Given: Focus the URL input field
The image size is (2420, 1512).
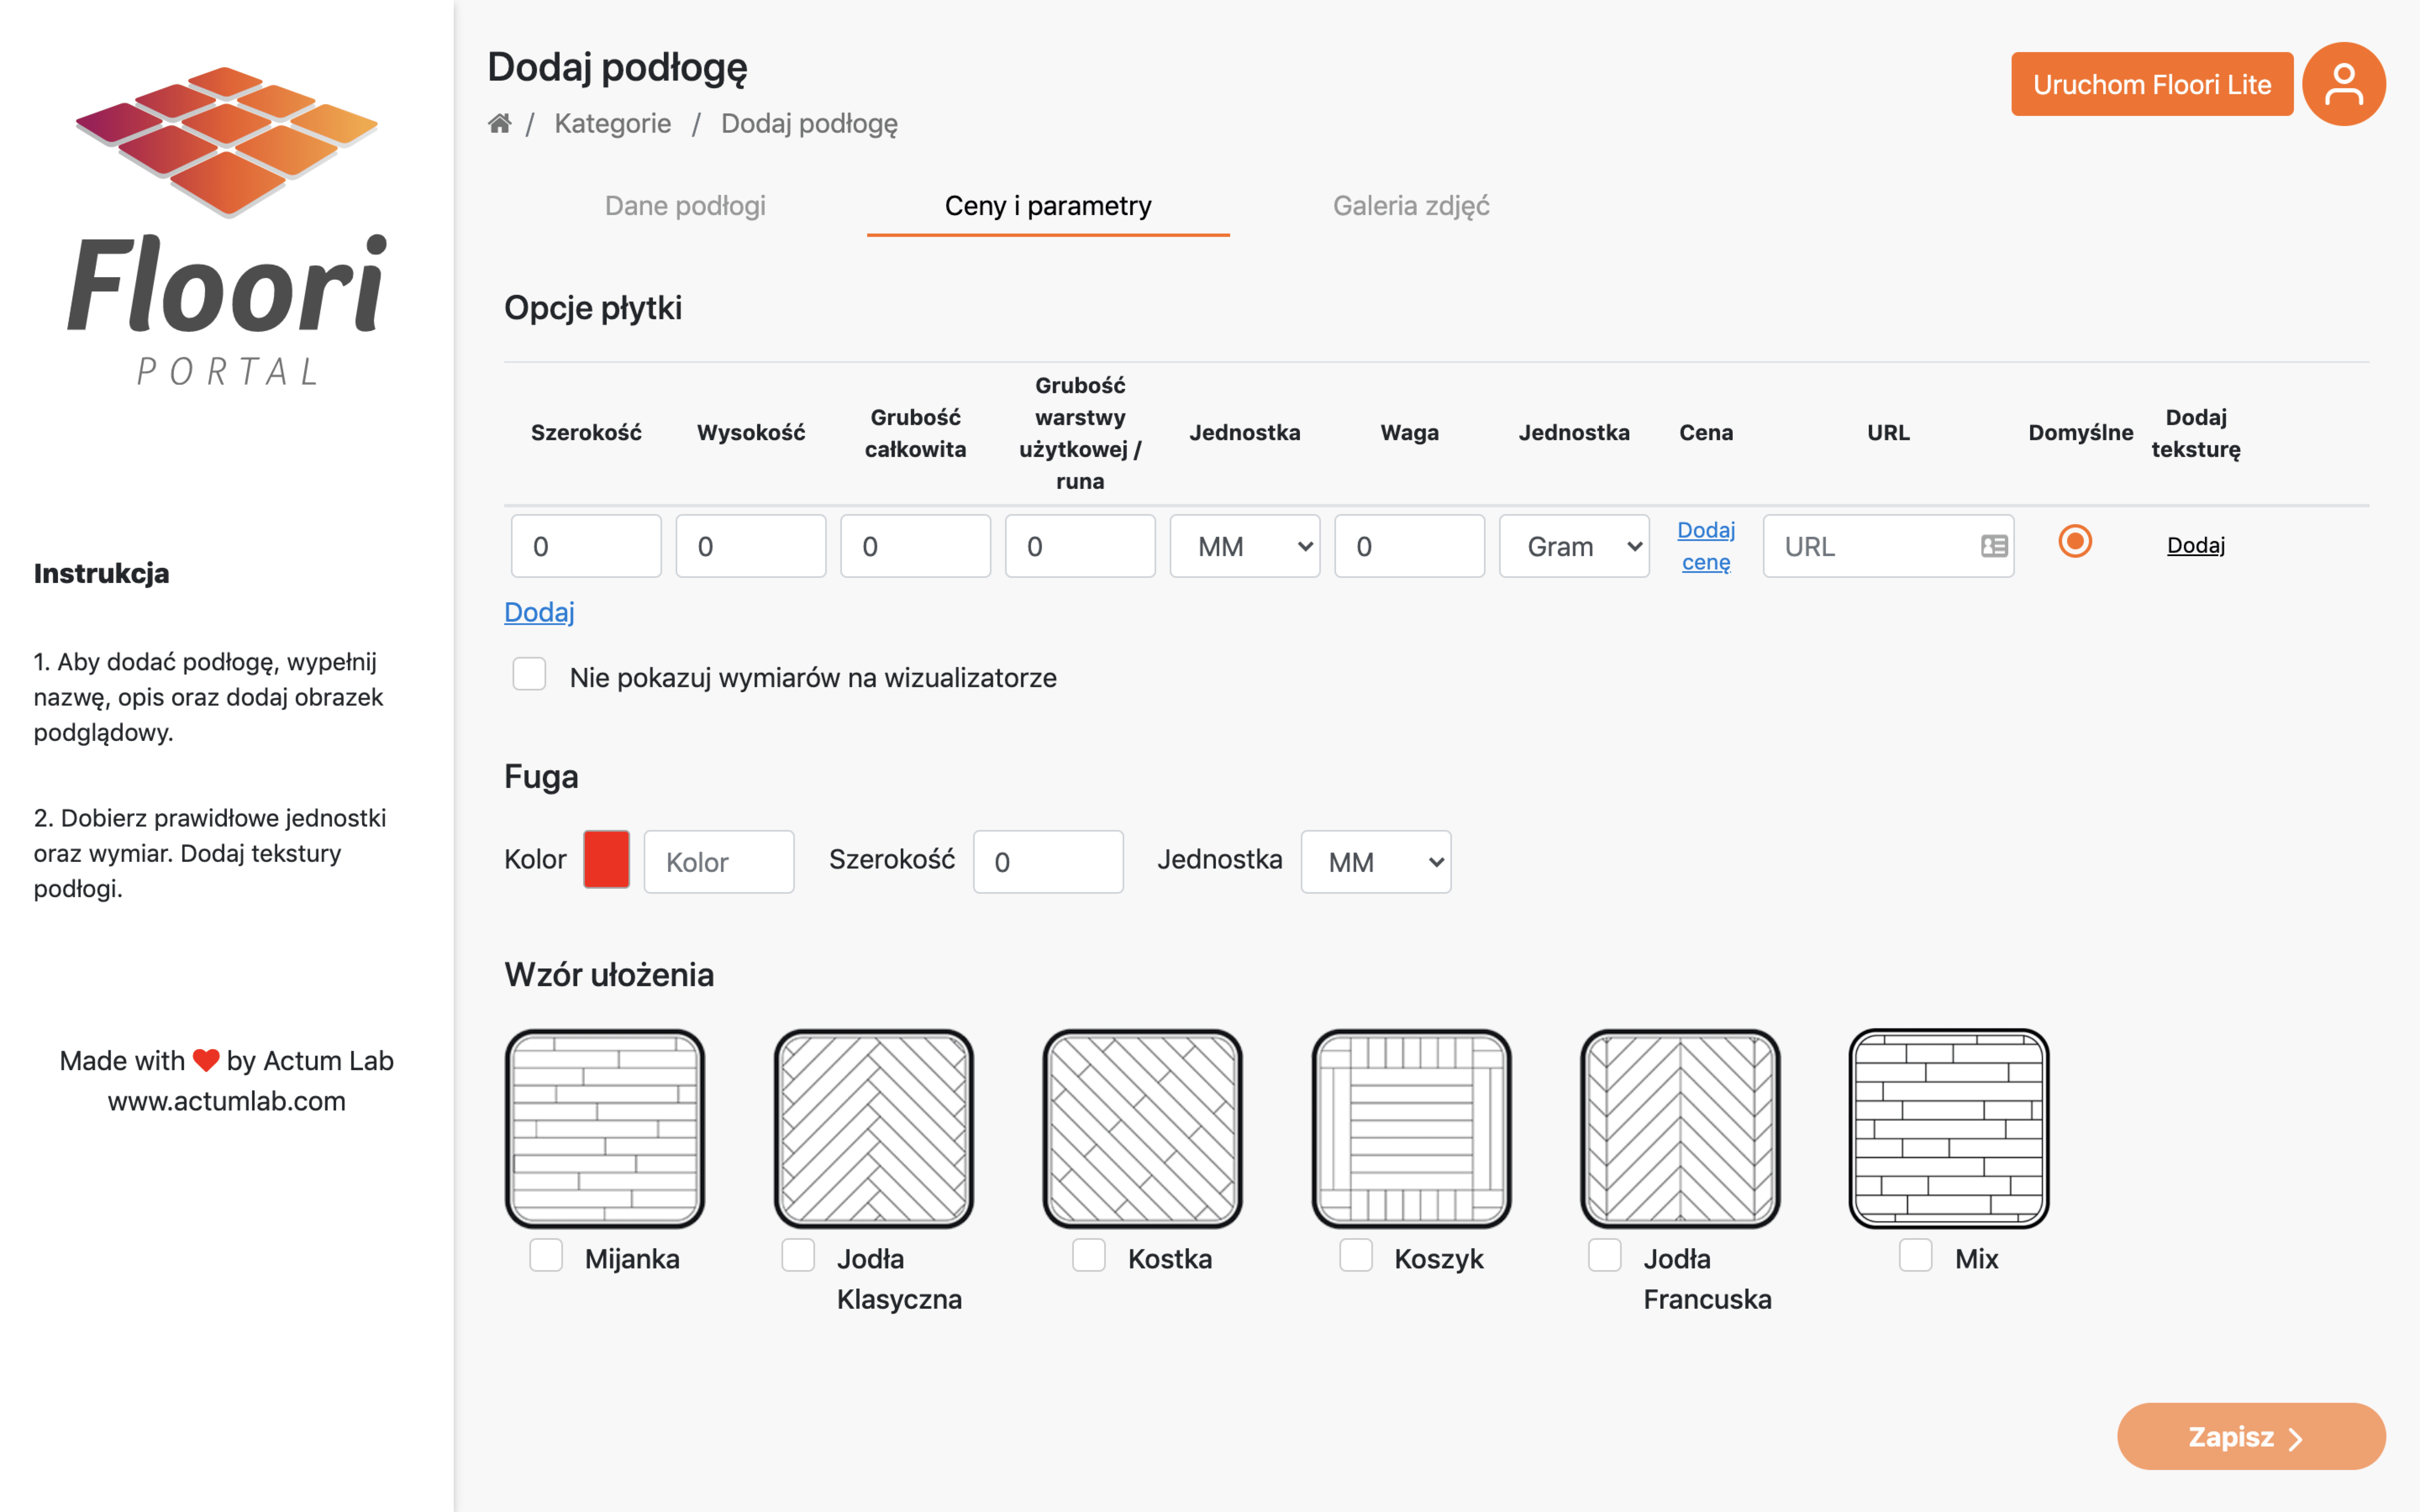Looking at the screenshot, I should coord(1888,546).
